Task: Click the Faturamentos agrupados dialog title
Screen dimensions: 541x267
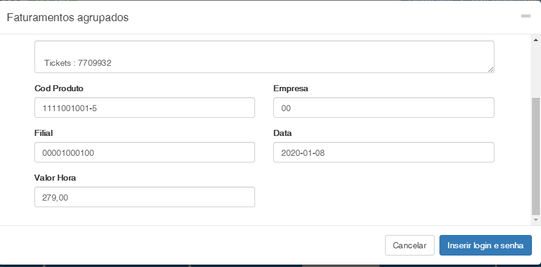Action: (x=68, y=18)
